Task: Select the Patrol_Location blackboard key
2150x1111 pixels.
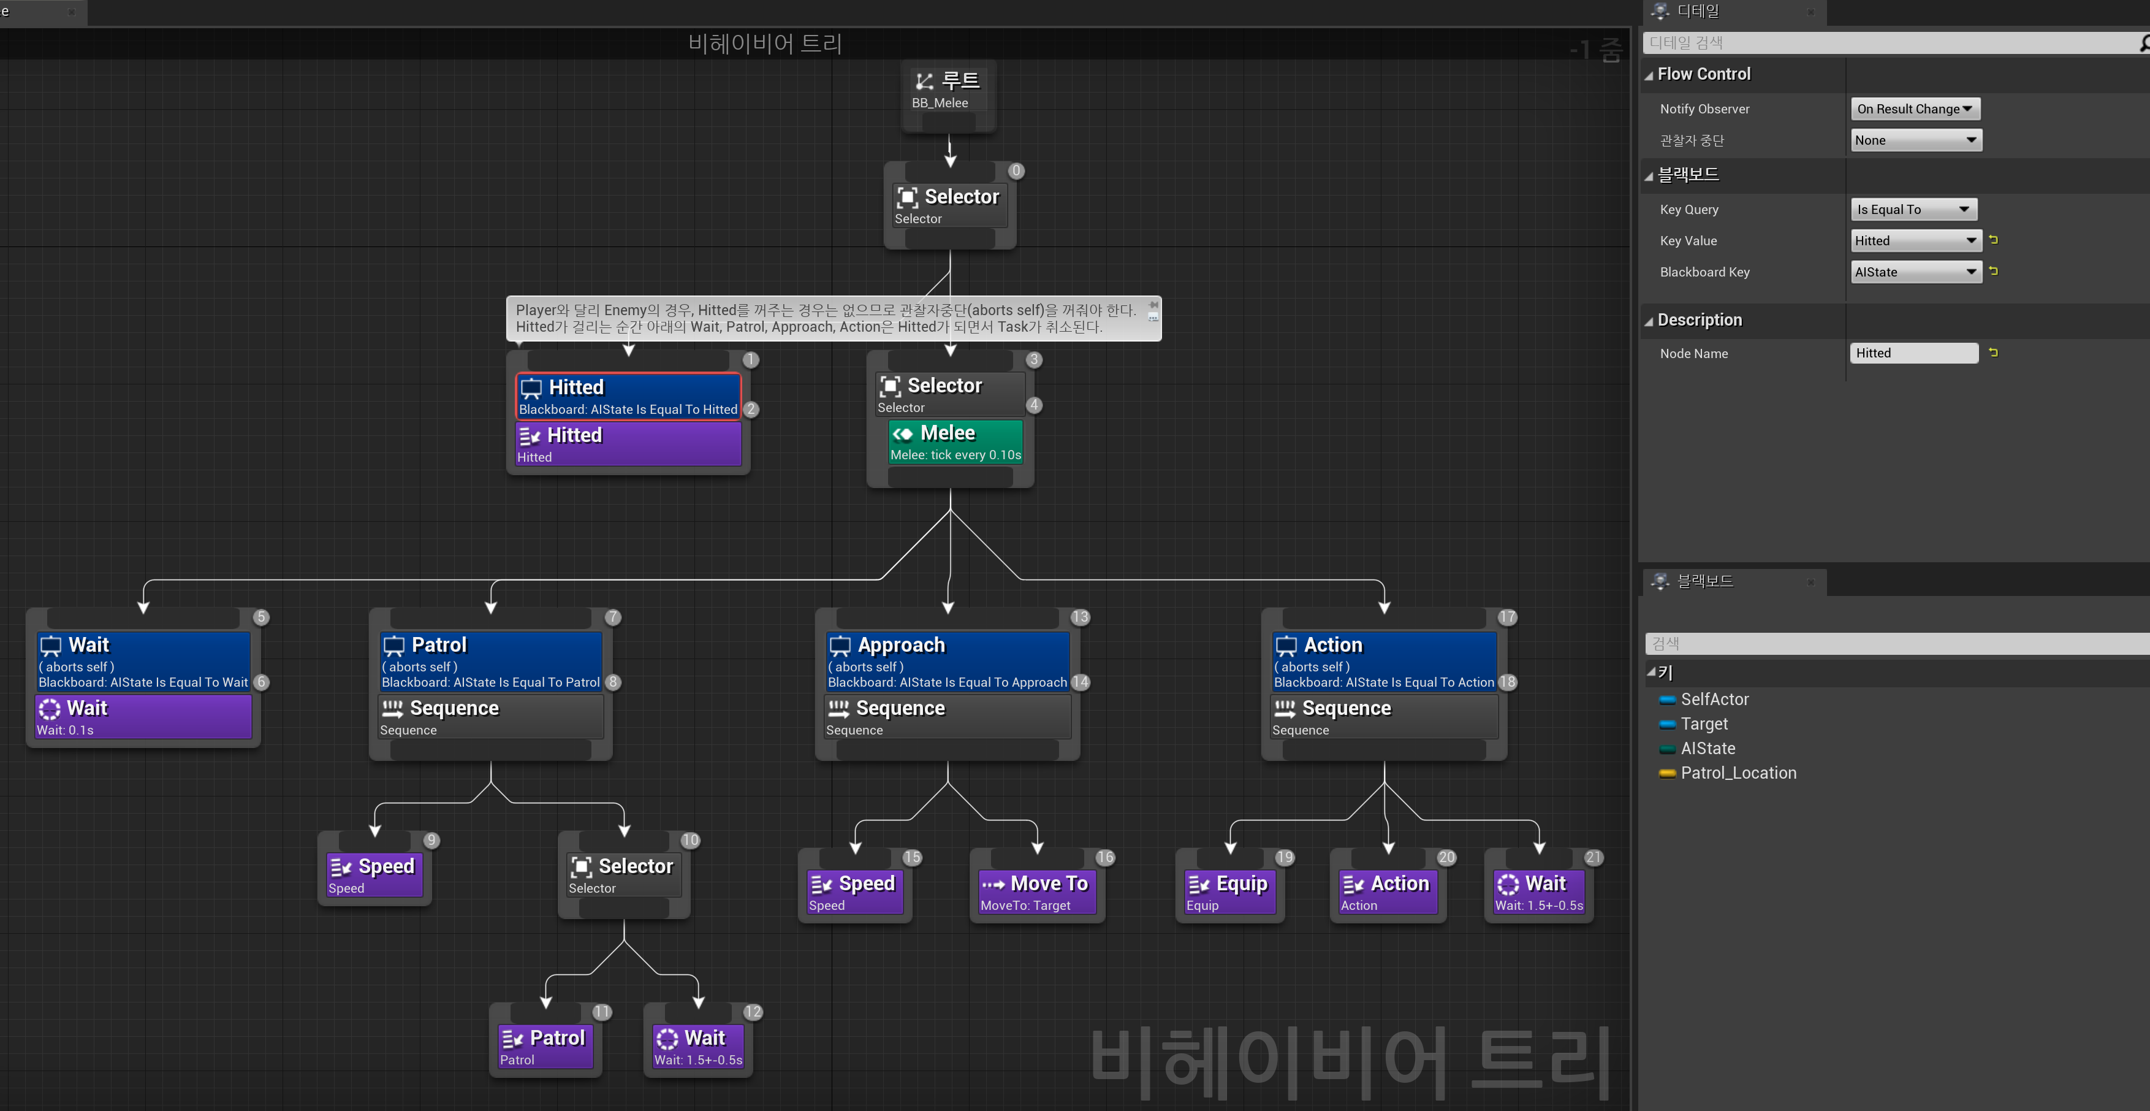Action: tap(1738, 773)
